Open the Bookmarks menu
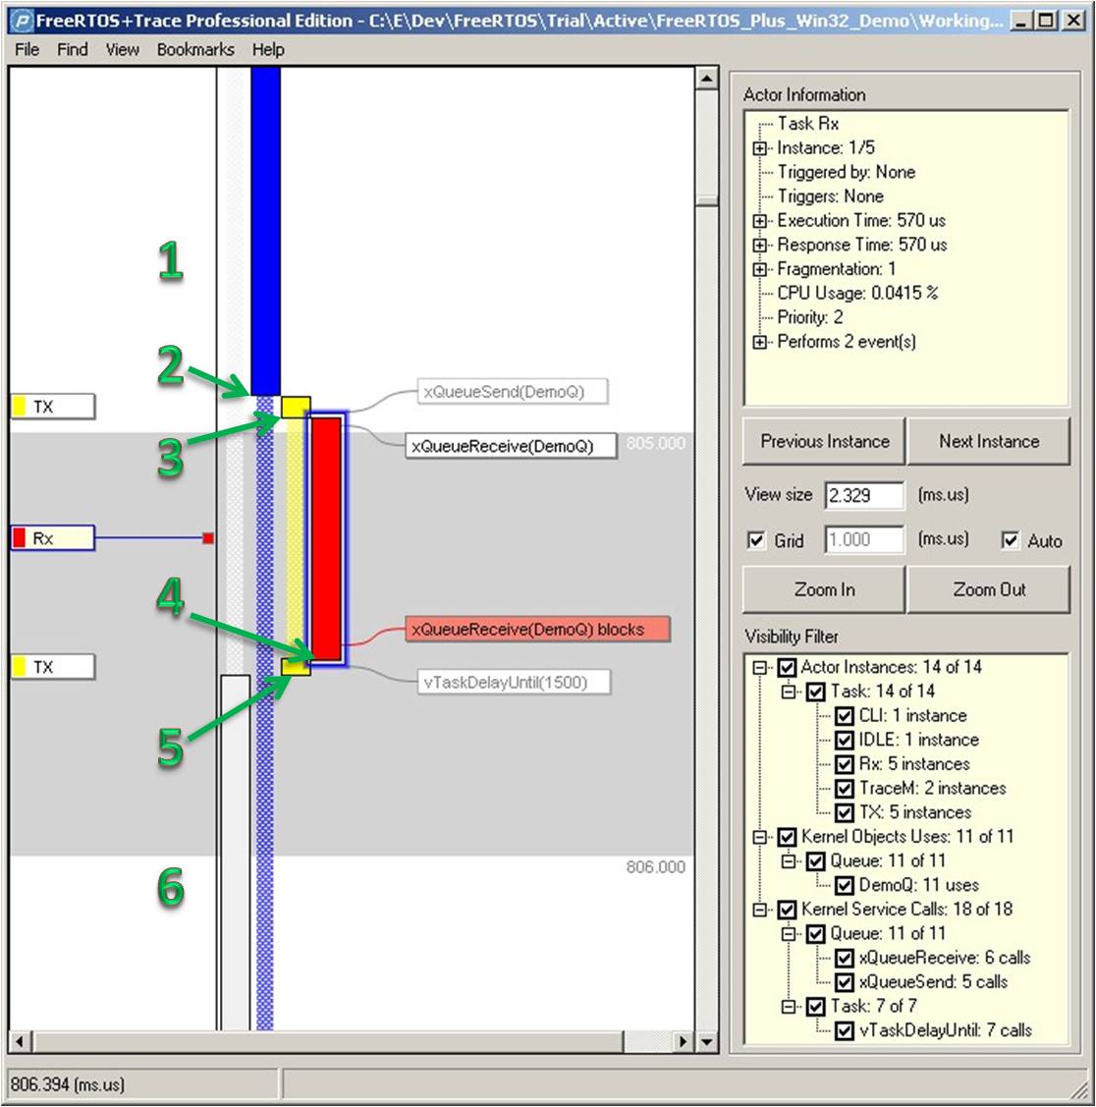1096x1107 pixels. (195, 49)
